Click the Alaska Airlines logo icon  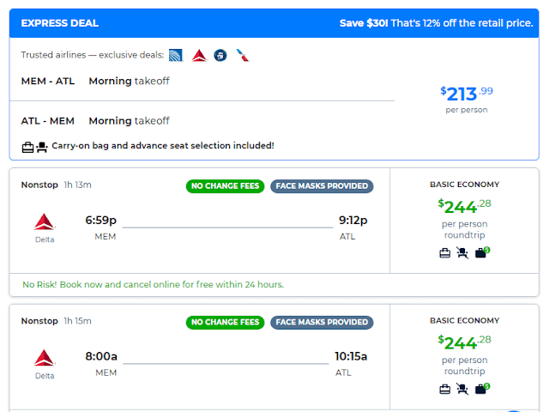(x=220, y=55)
